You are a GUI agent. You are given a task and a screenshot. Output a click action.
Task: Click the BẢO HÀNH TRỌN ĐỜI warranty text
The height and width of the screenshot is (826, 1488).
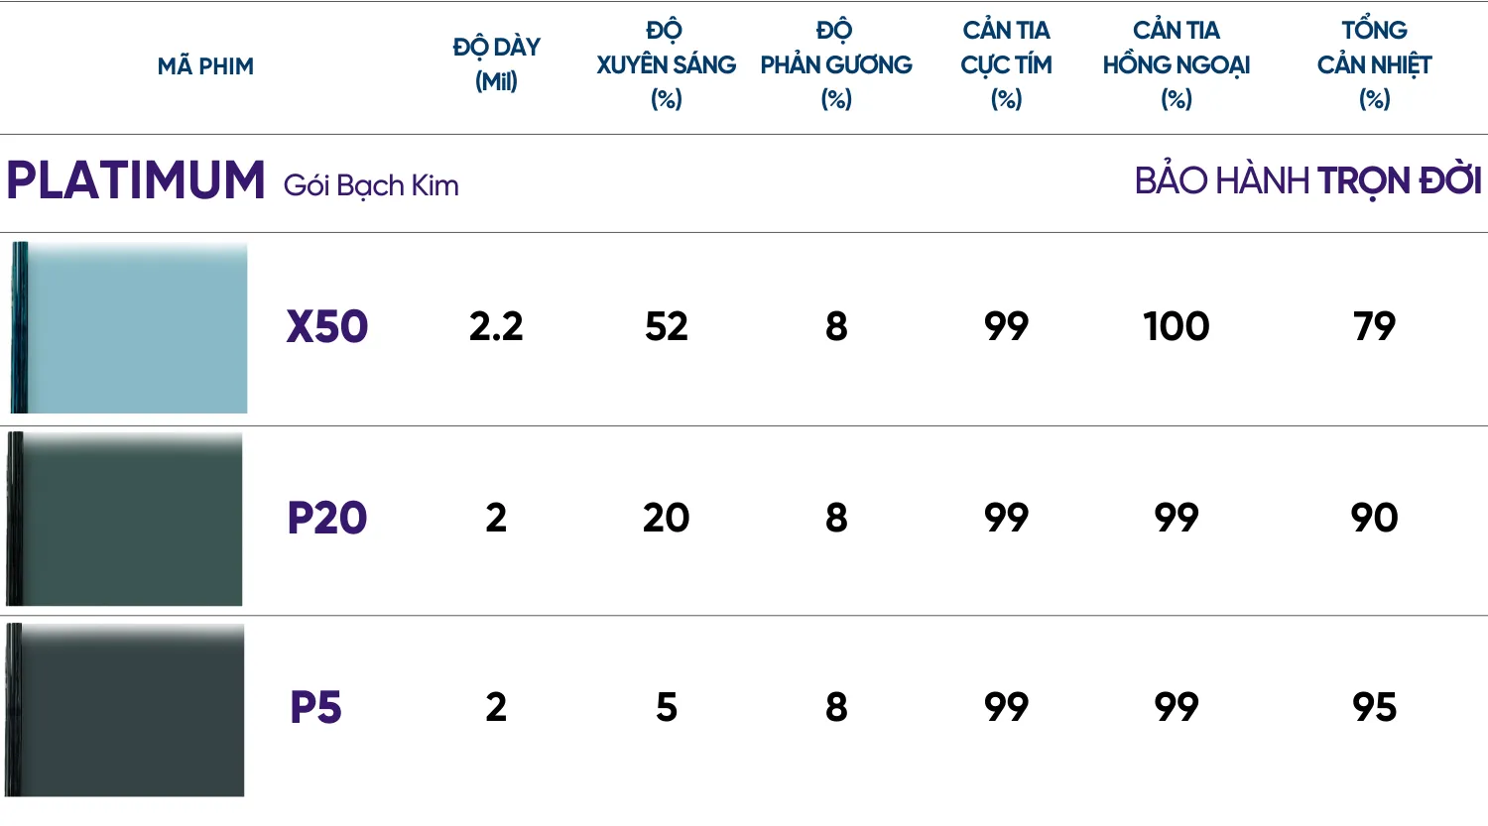tap(1307, 181)
